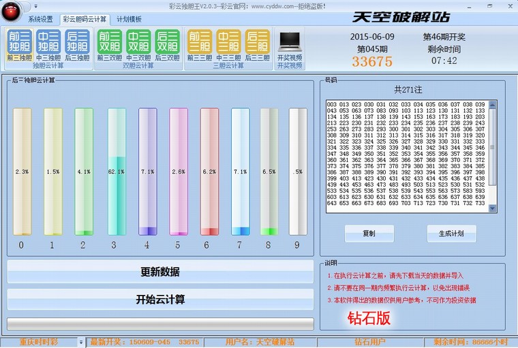Choose the green 中三双胆 icon
The height and width of the screenshot is (348, 518).
138,44
